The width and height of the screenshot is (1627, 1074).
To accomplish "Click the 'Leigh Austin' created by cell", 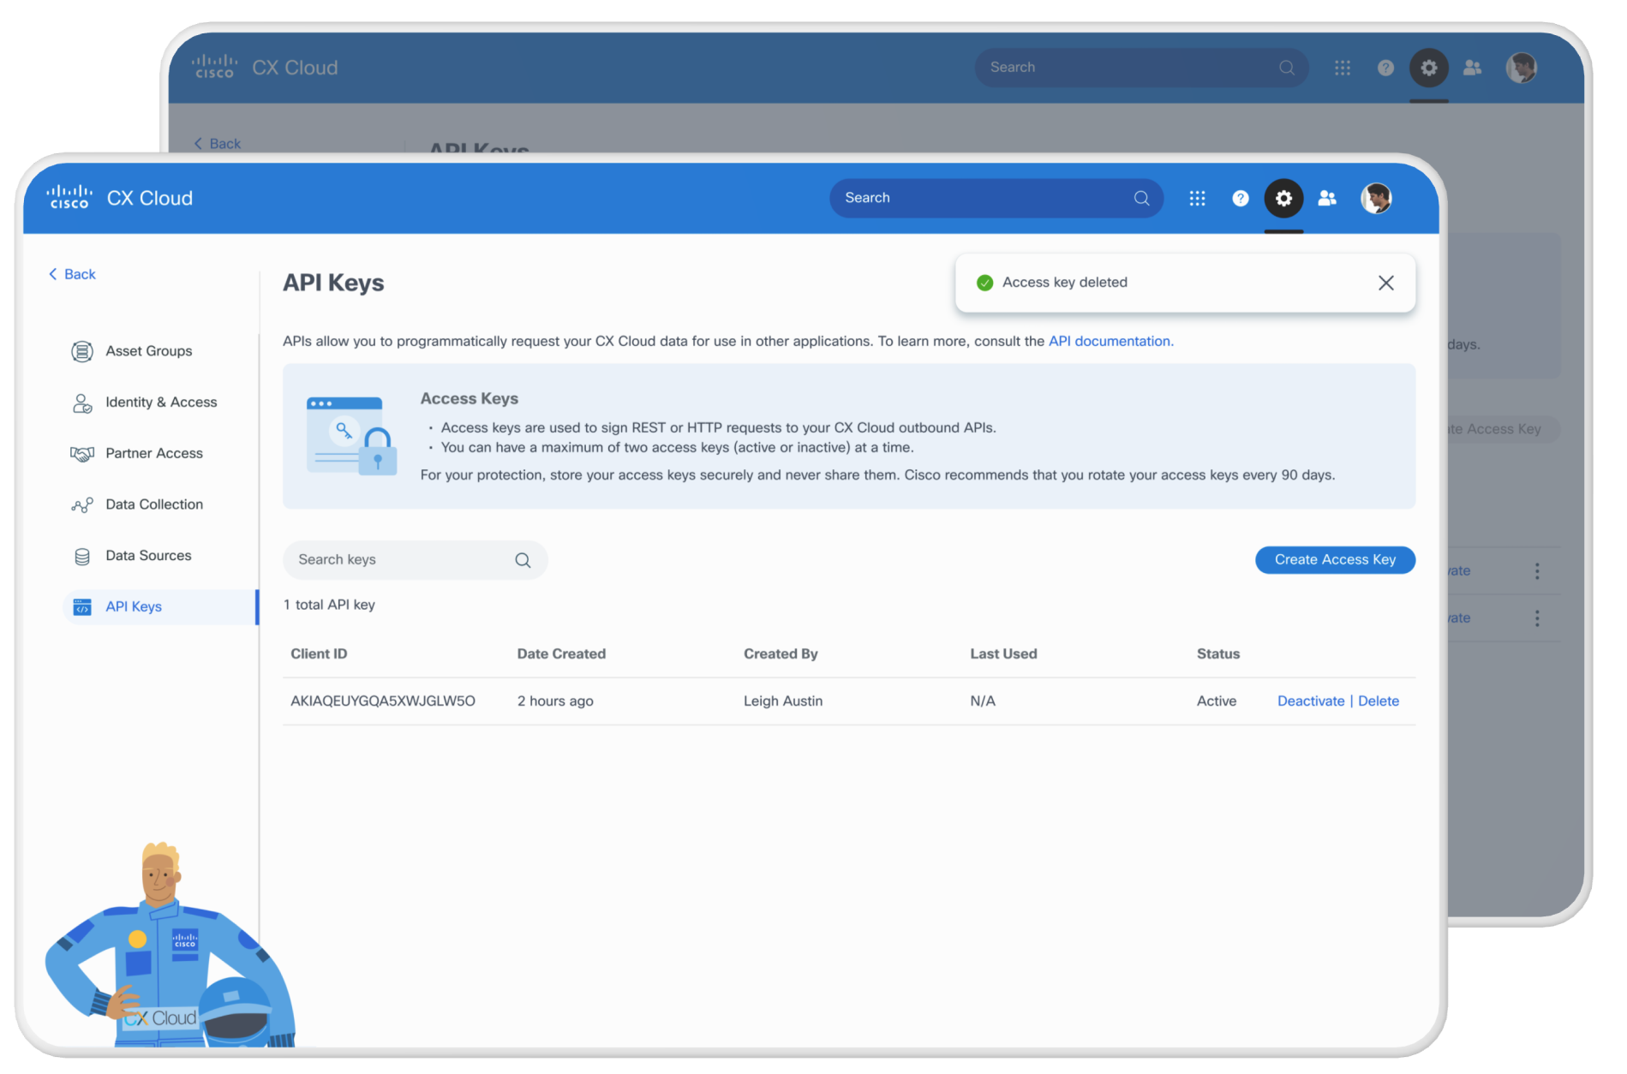I will click(783, 701).
